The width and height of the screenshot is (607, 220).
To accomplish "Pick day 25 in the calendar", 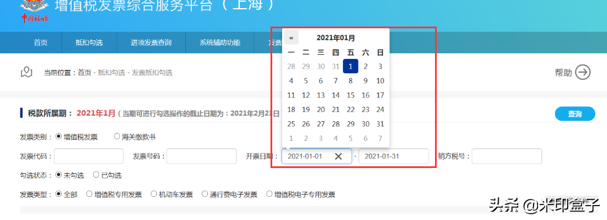I will (x=291, y=124).
